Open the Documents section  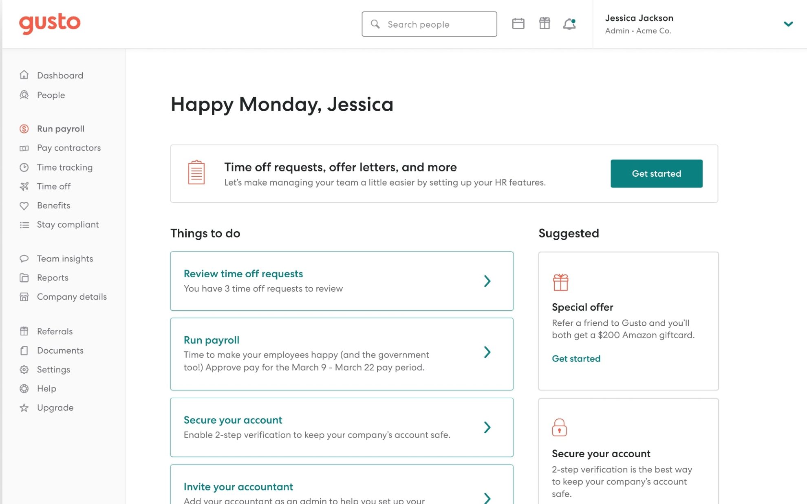click(x=60, y=350)
